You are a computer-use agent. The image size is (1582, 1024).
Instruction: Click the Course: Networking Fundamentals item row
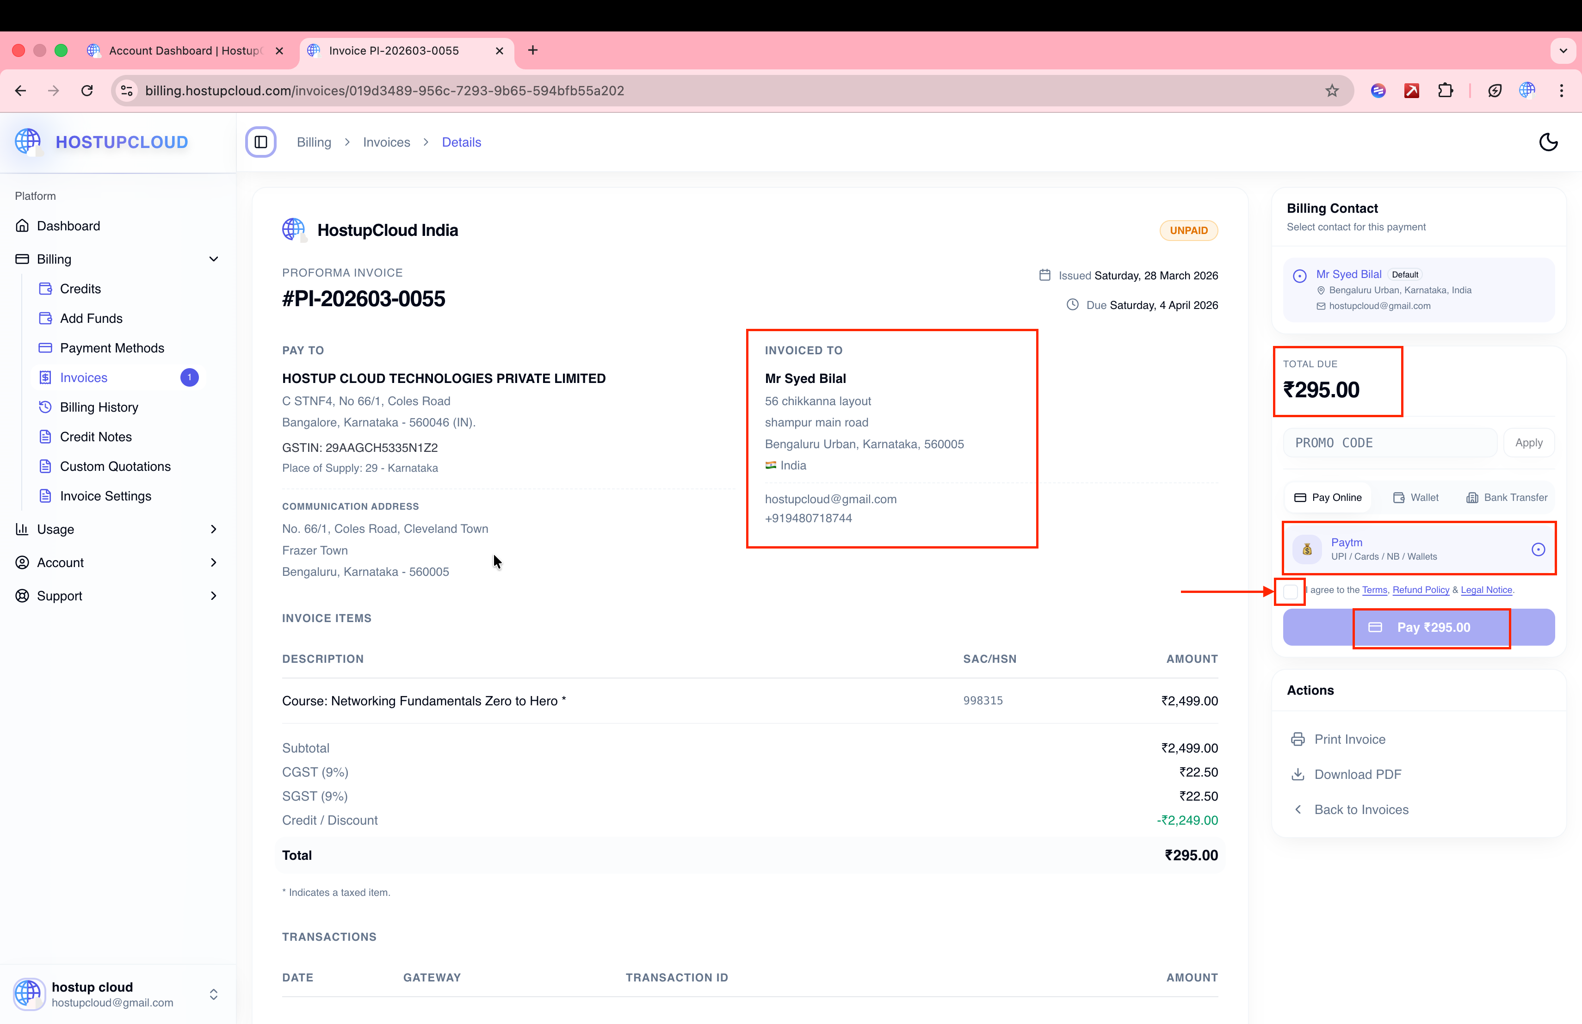tap(750, 701)
